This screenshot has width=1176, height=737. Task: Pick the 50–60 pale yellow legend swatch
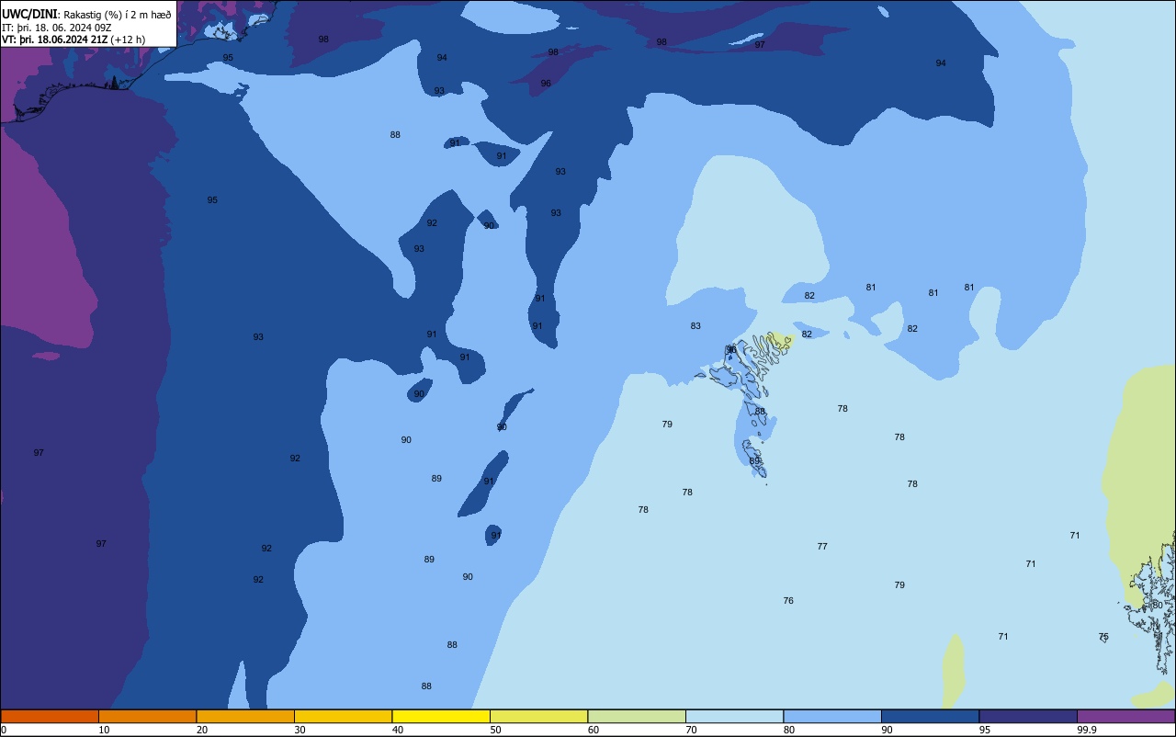(x=538, y=716)
